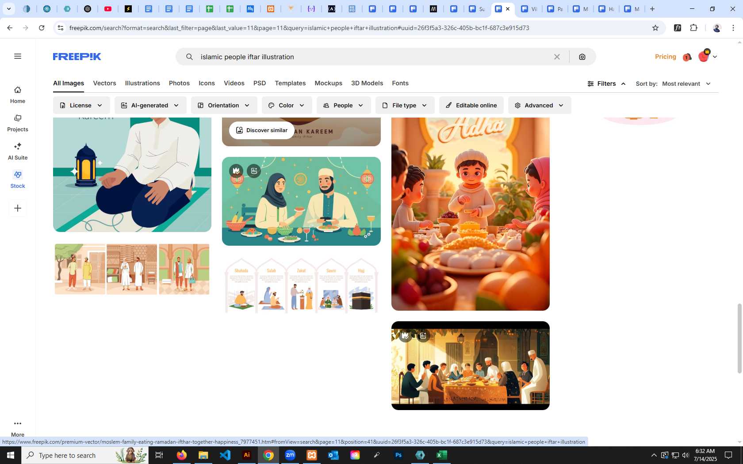Open Excel from the taskbar
The height and width of the screenshot is (464, 743).
click(x=441, y=455)
